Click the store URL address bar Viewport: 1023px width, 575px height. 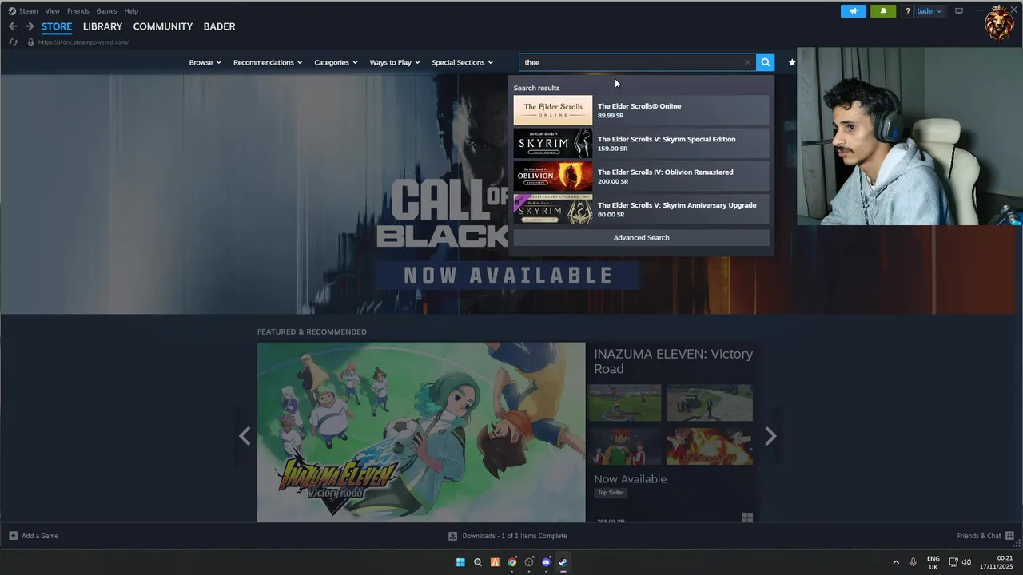pyautogui.click(x=83, y=42)
